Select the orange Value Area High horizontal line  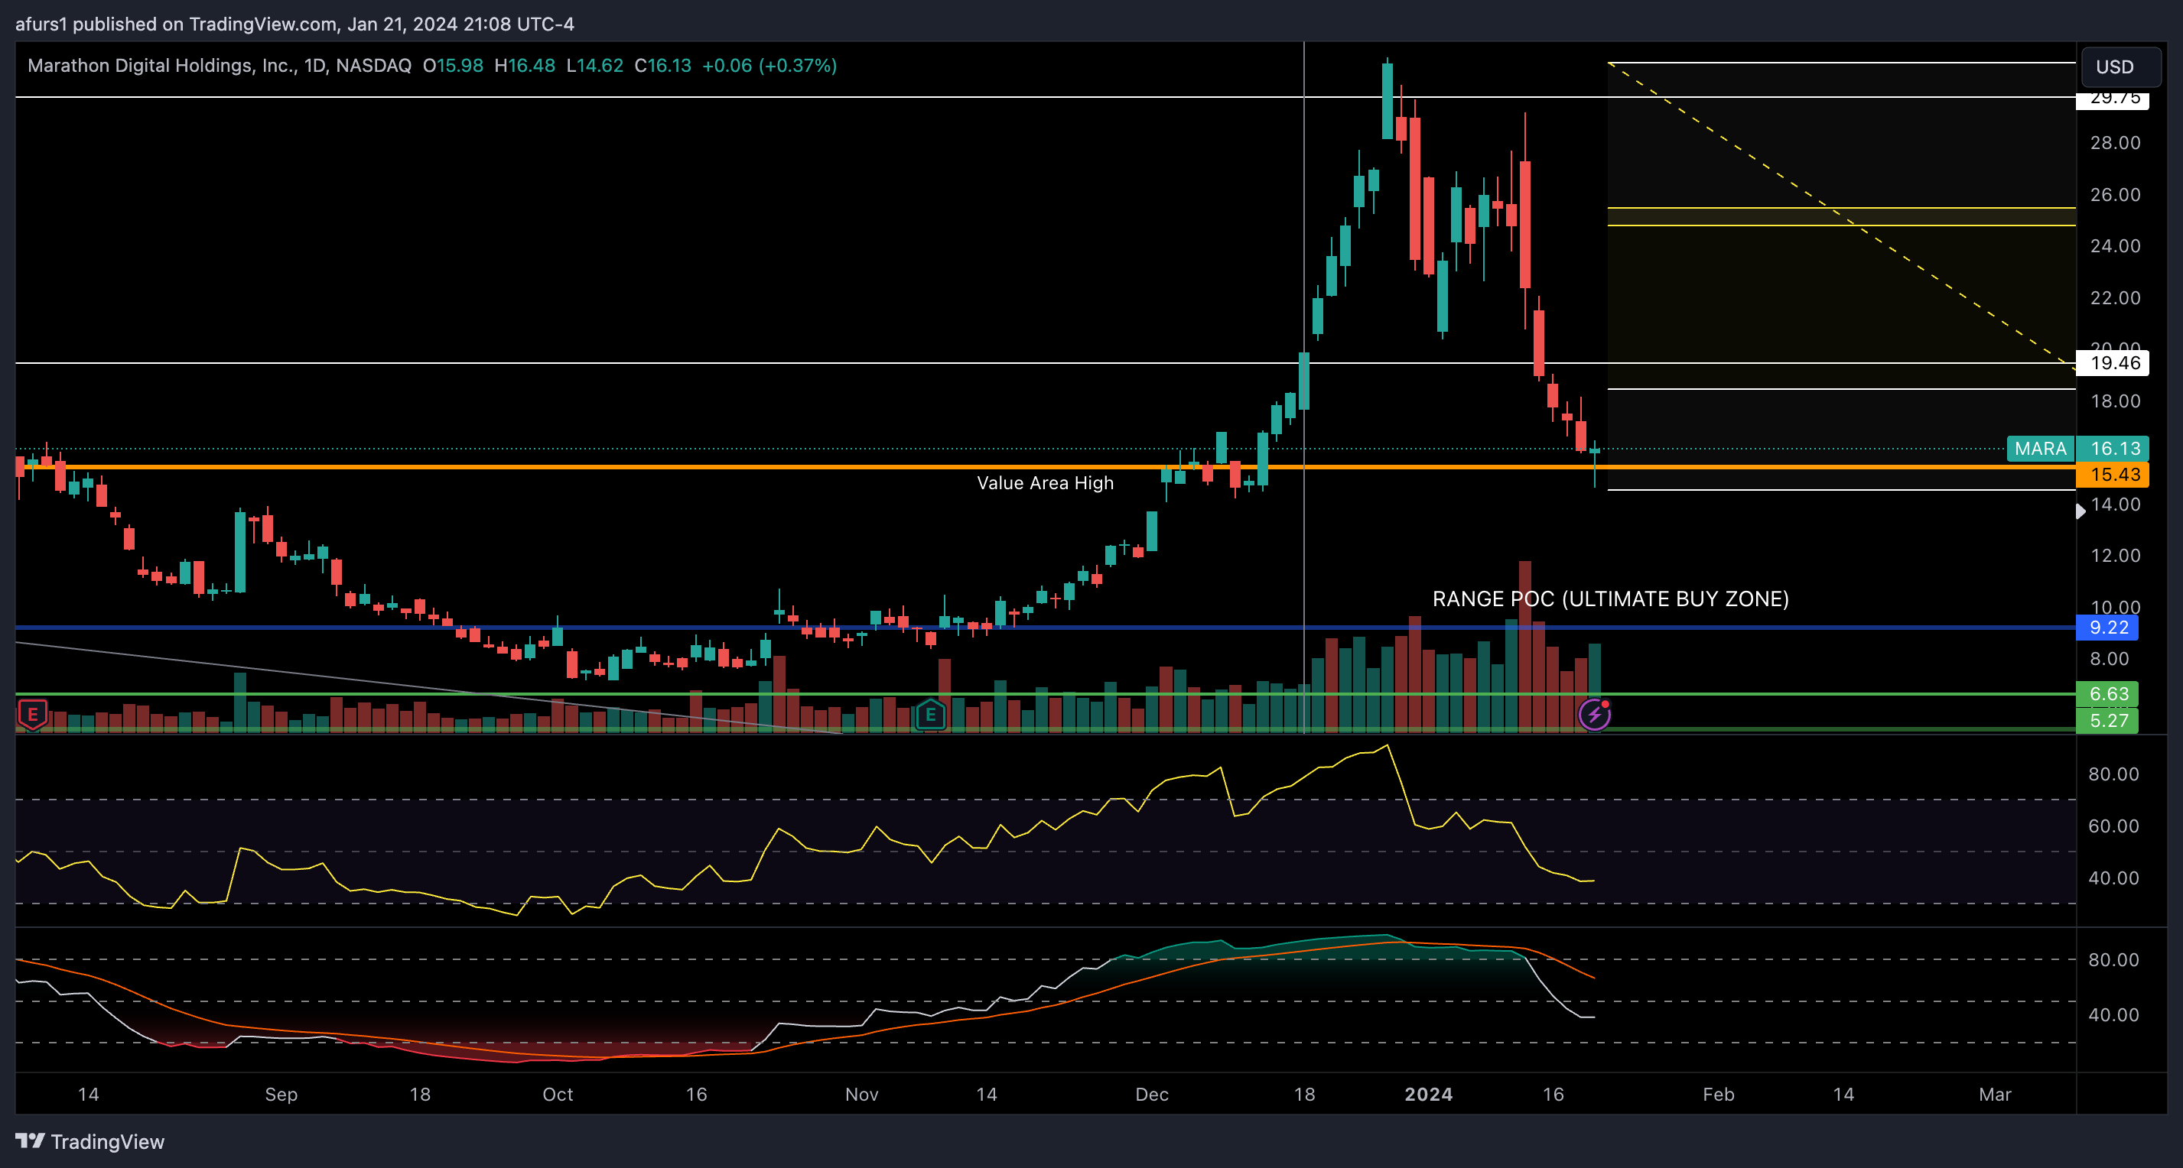point(1045,467)
